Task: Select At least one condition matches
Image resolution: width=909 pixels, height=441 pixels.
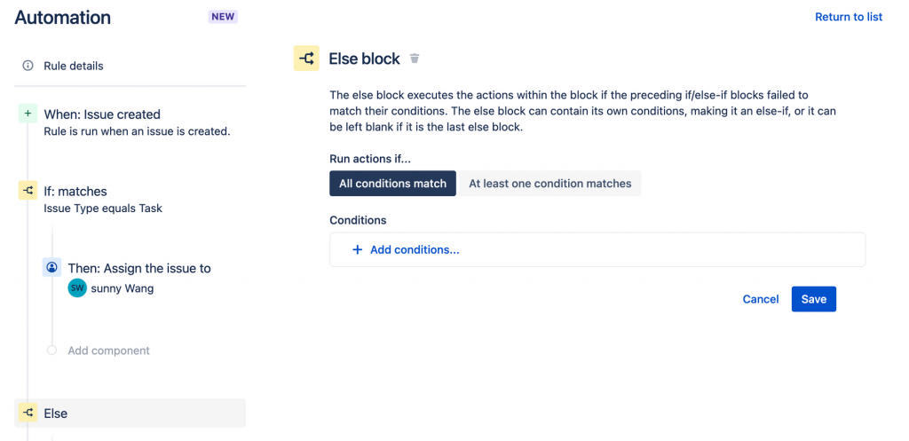Action: (x=549, y=184)
